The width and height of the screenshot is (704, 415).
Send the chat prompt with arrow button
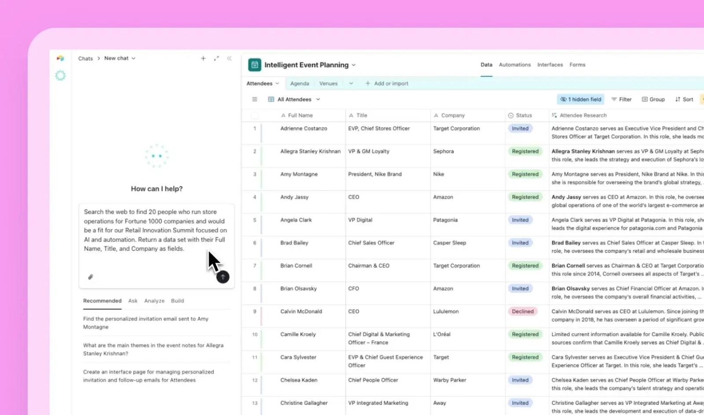(x=223, y=277)
